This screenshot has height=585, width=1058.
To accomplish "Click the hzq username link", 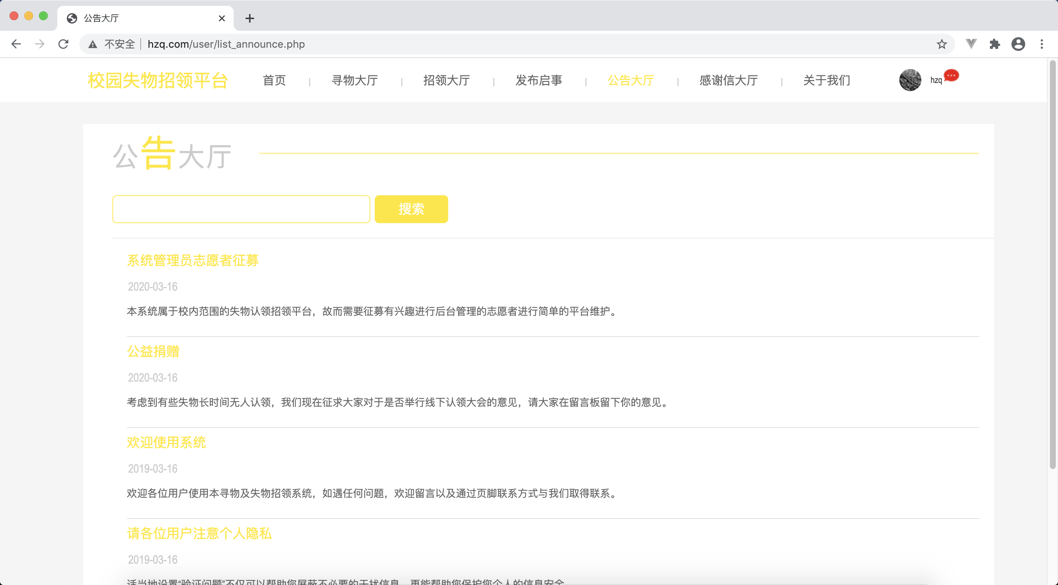I will tap(936, 80).
